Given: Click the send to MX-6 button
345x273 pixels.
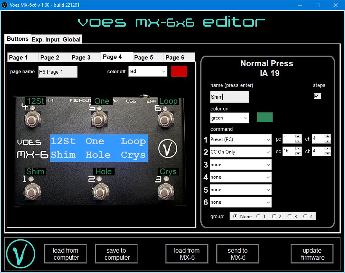Looking at the screenshot, I should (x=237, y=254).
